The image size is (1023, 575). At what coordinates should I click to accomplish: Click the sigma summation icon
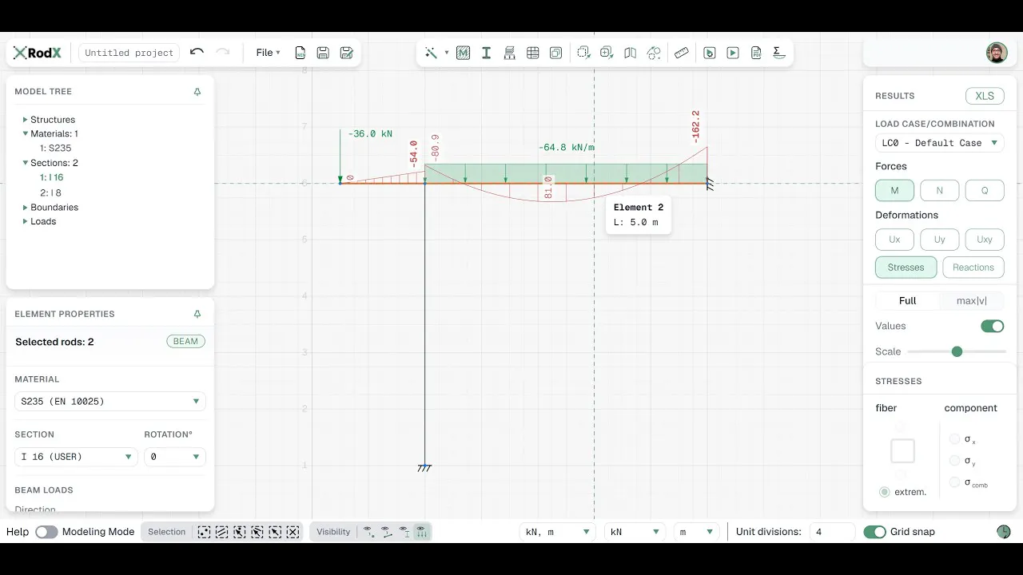tap(779, 53)
